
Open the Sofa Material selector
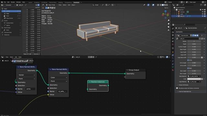click(x=194, y=76)
